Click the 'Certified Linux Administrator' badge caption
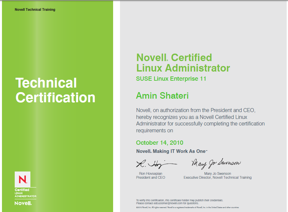 25,193
